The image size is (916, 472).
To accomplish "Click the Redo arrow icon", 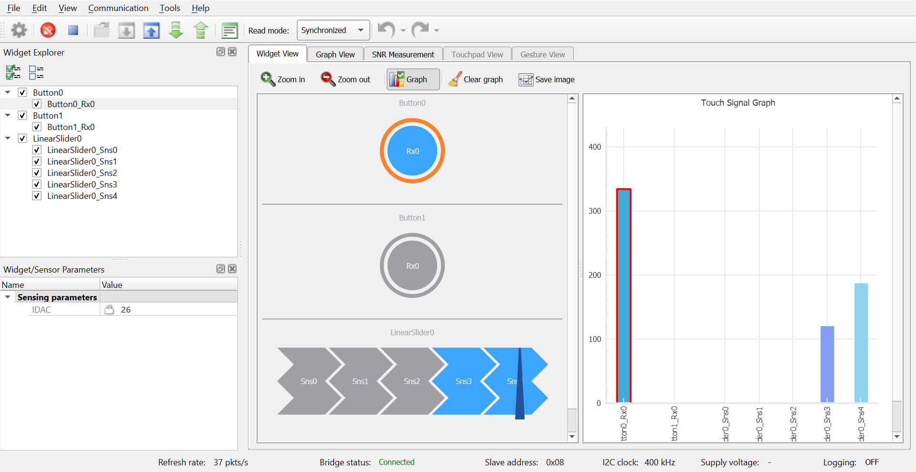I will (x=420, y=30).
